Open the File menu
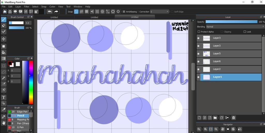The width and height of the screenshot is (265, 133). [4, 6]
